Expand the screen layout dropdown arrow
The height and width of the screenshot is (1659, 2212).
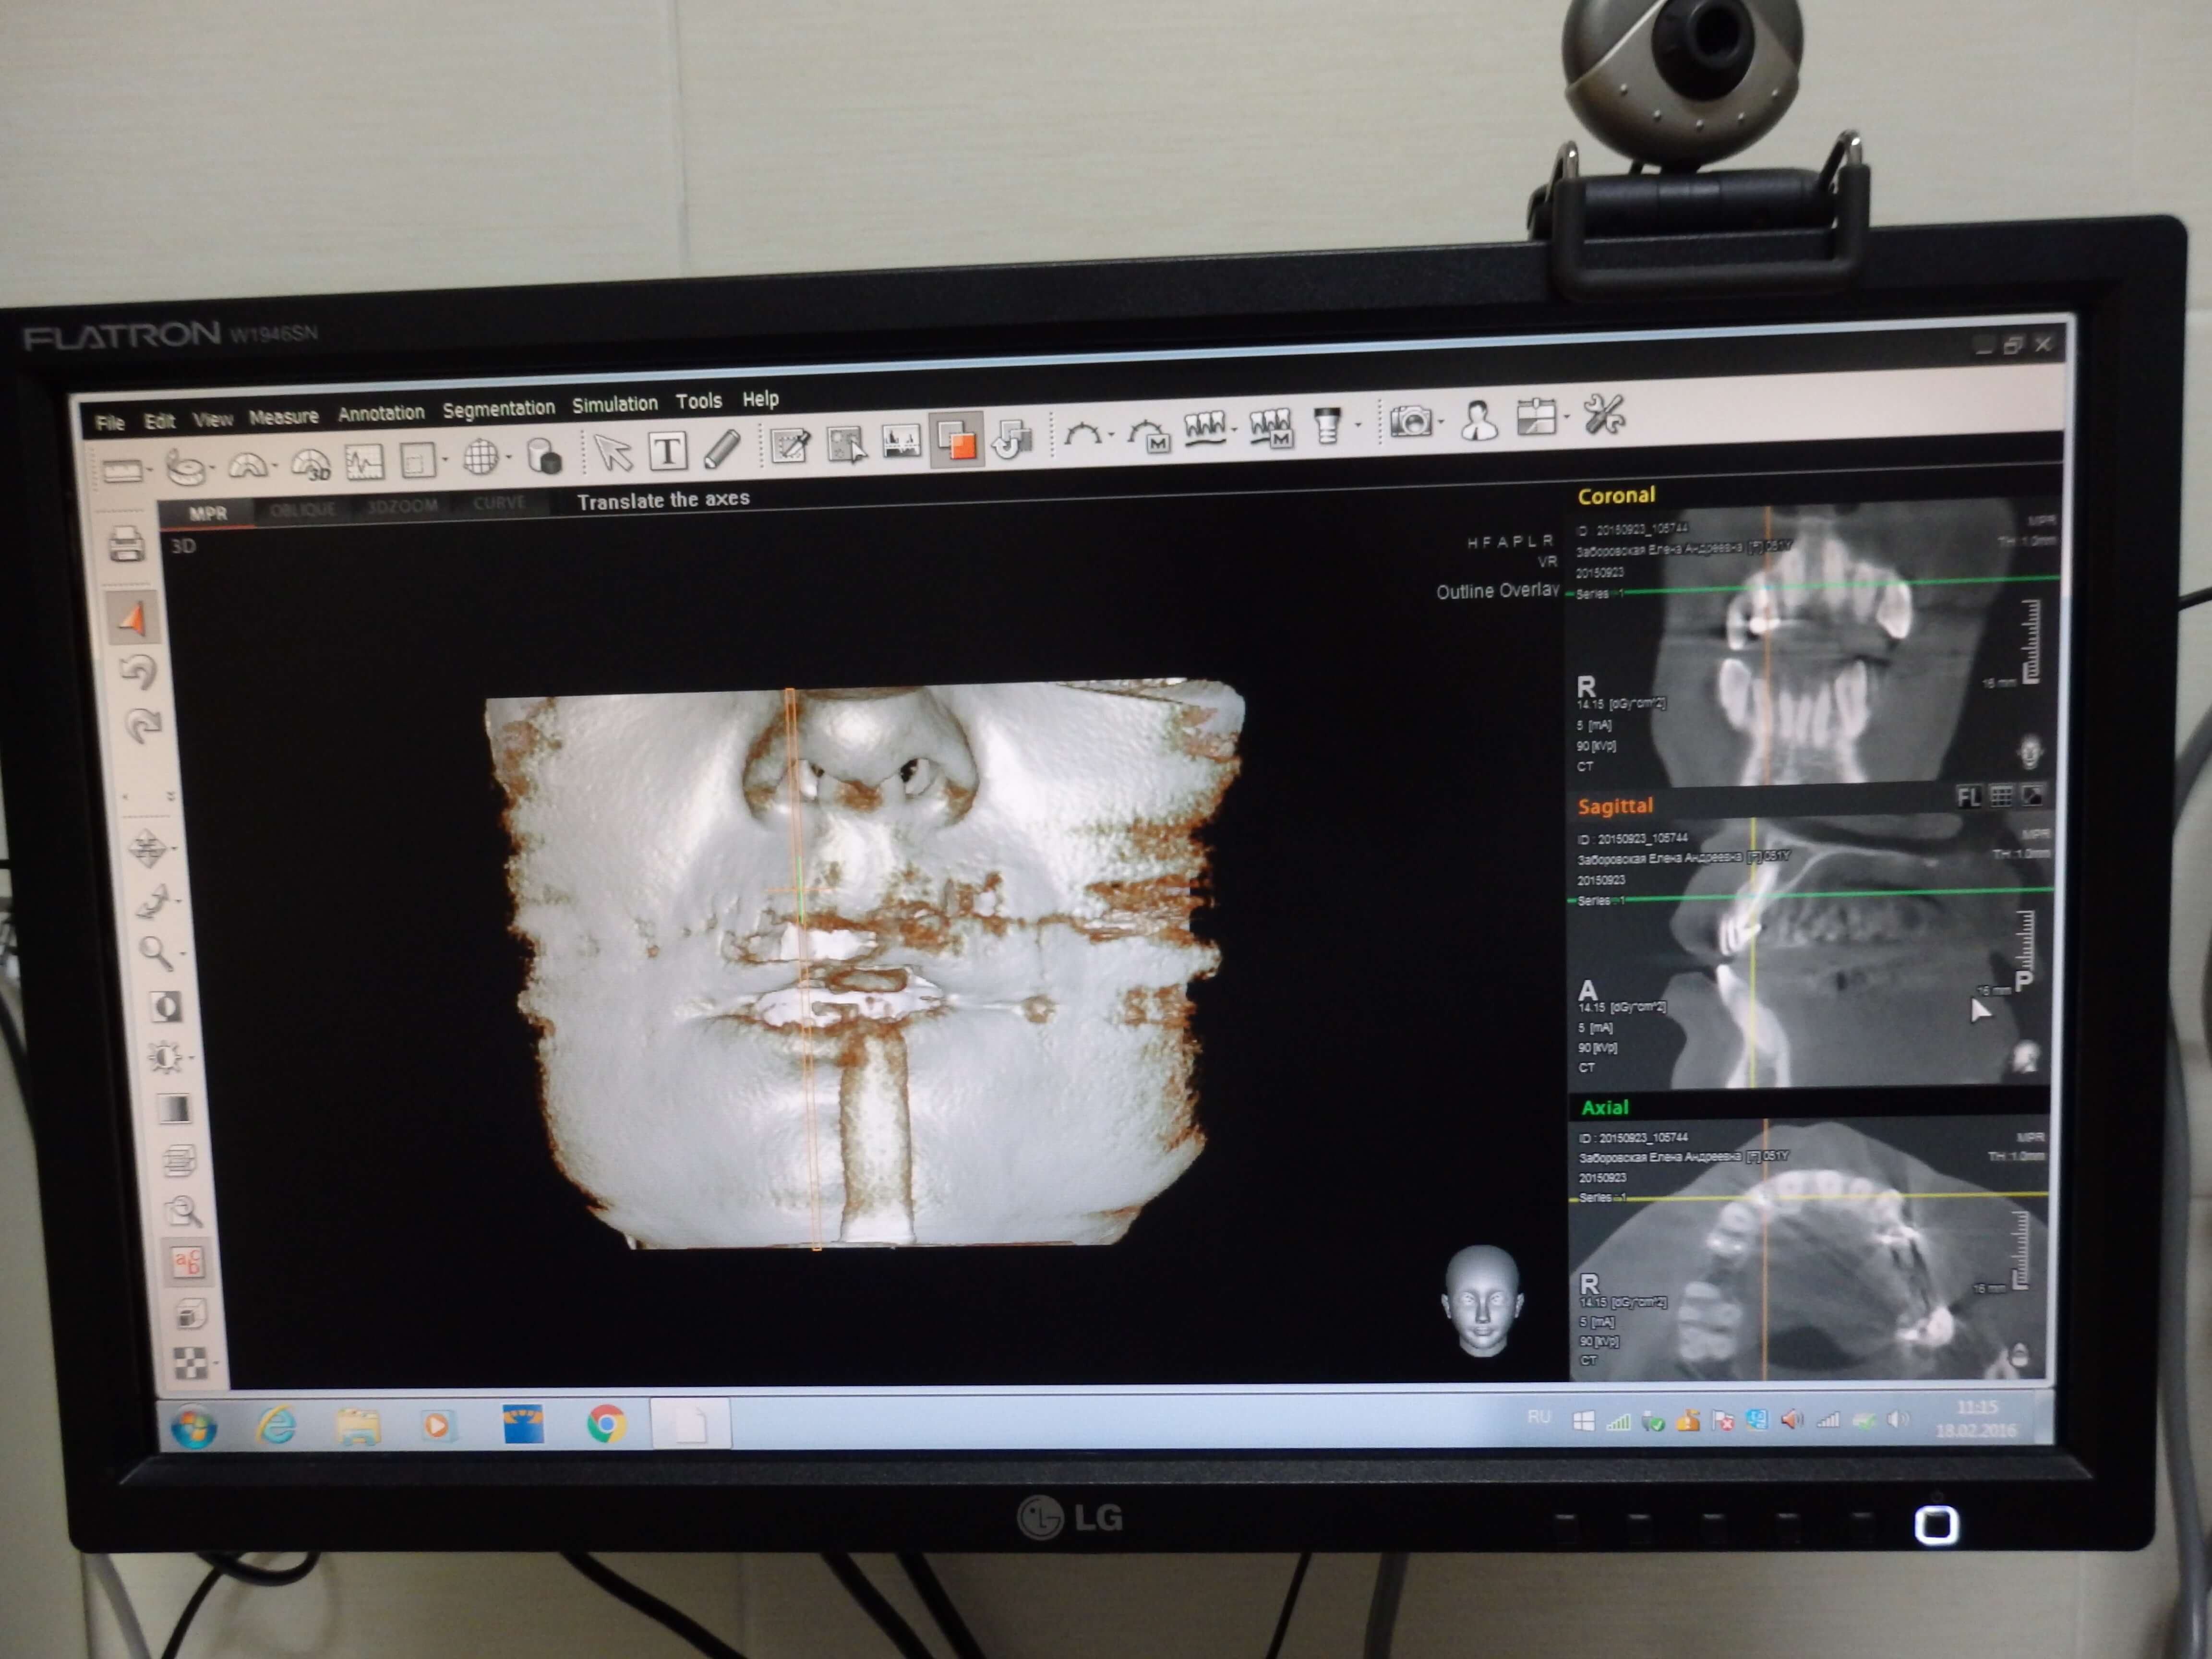point(1566,417)
